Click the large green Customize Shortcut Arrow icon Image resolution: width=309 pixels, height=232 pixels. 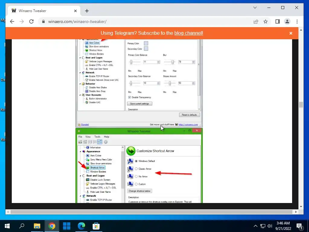coord(131,151)
